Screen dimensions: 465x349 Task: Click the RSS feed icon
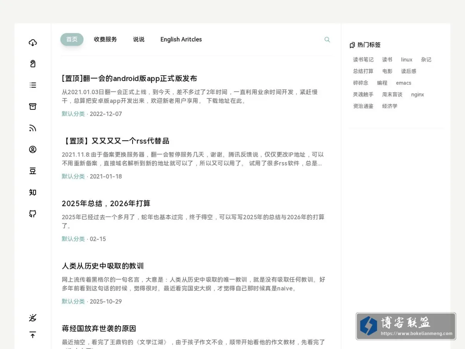pos(33,128)
